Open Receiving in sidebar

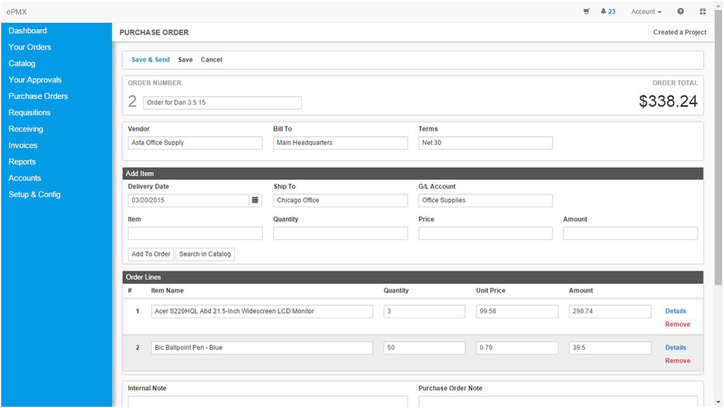(26, 129)
